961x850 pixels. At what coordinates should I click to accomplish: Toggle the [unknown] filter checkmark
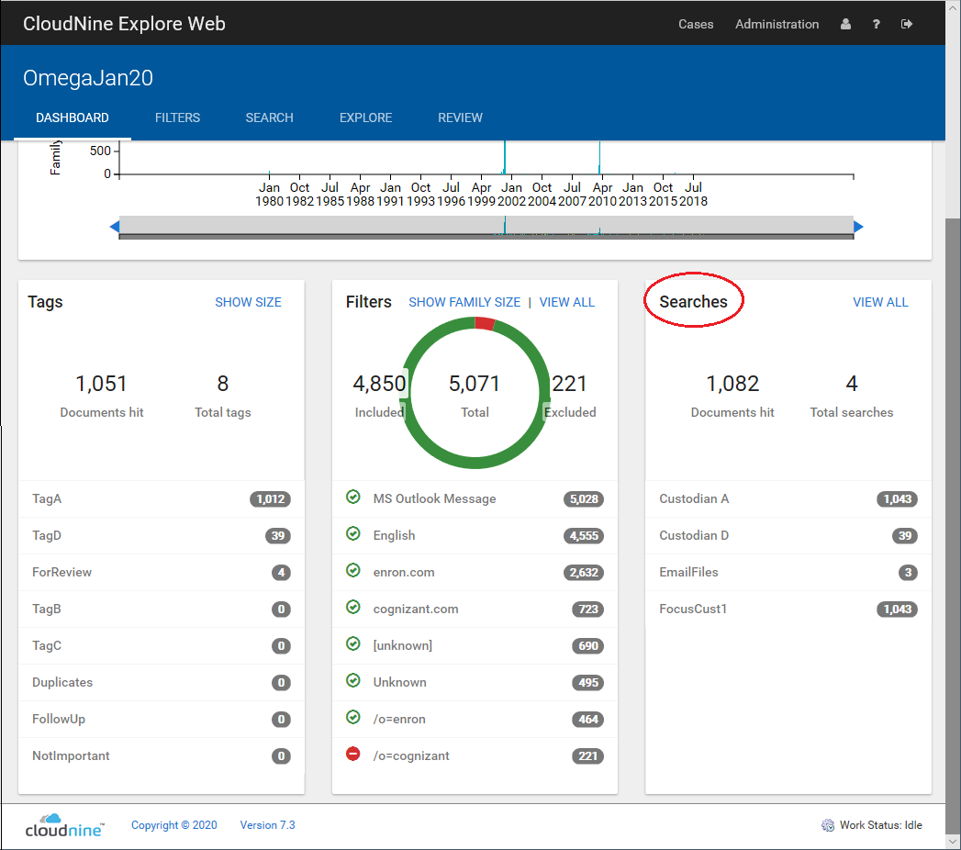click(353, 644)
